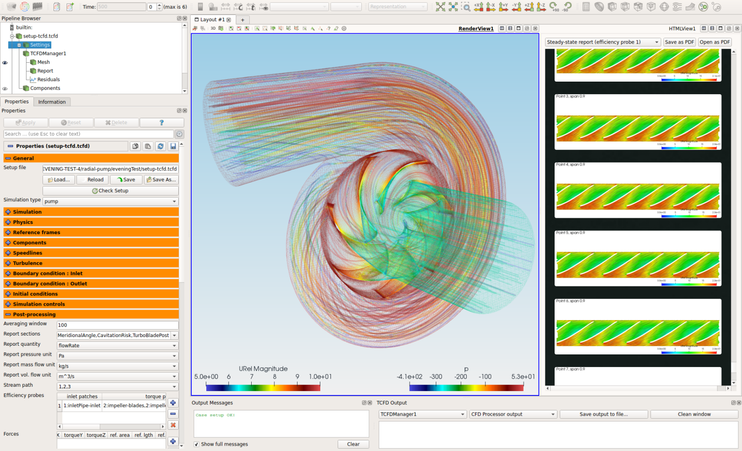Edit the setup file path field
742x451 pixels.
tap(110, 169)
